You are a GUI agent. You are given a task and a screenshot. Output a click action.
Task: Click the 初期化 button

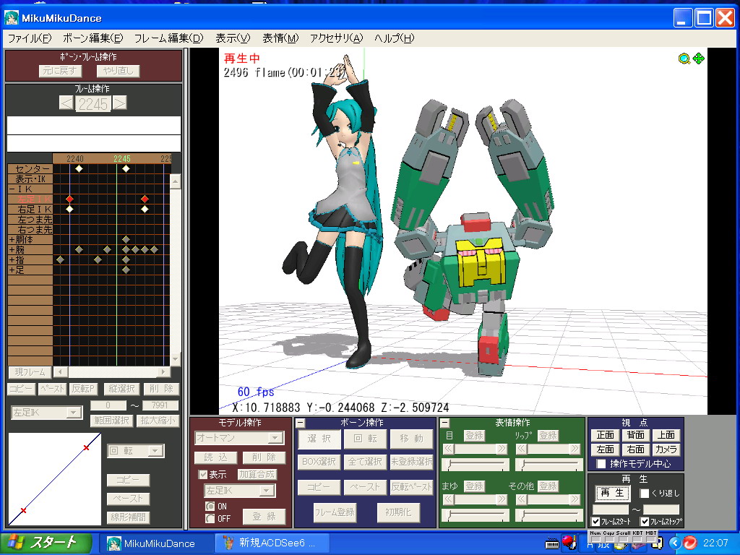click(398, 512)
